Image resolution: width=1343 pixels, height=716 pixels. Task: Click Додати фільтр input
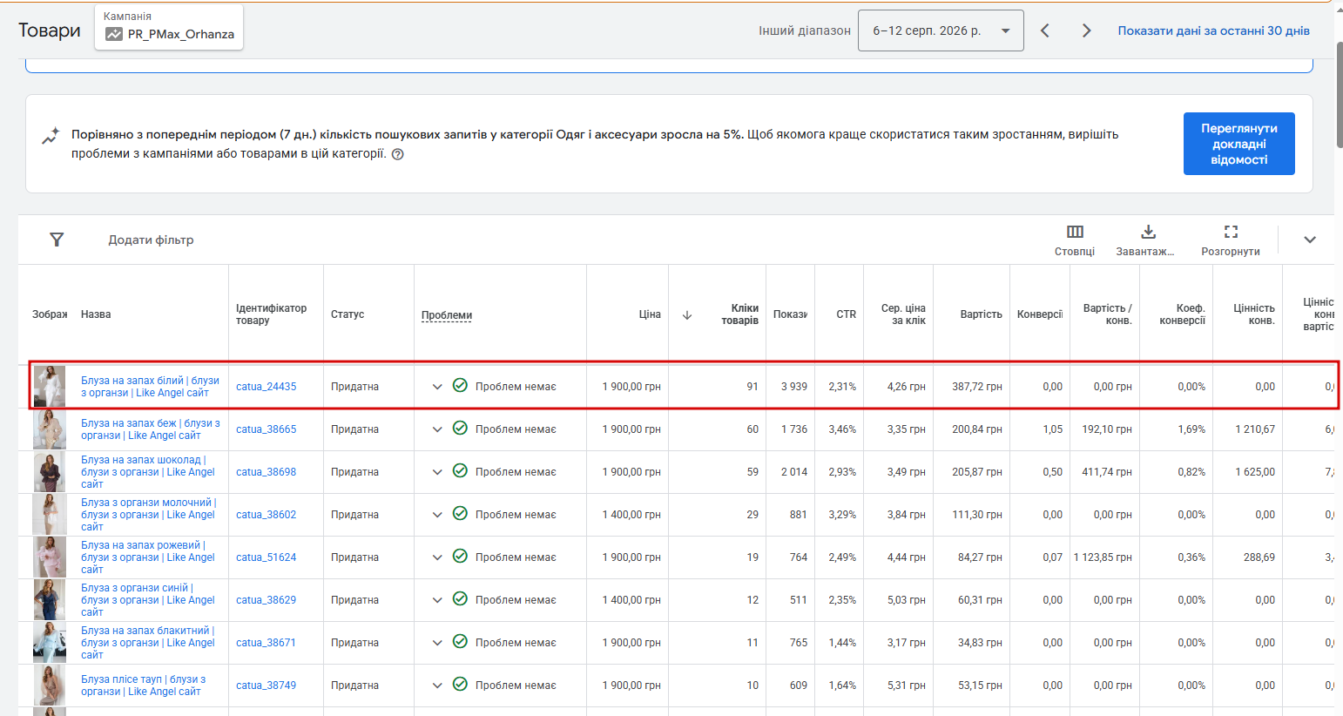point(151,240)
